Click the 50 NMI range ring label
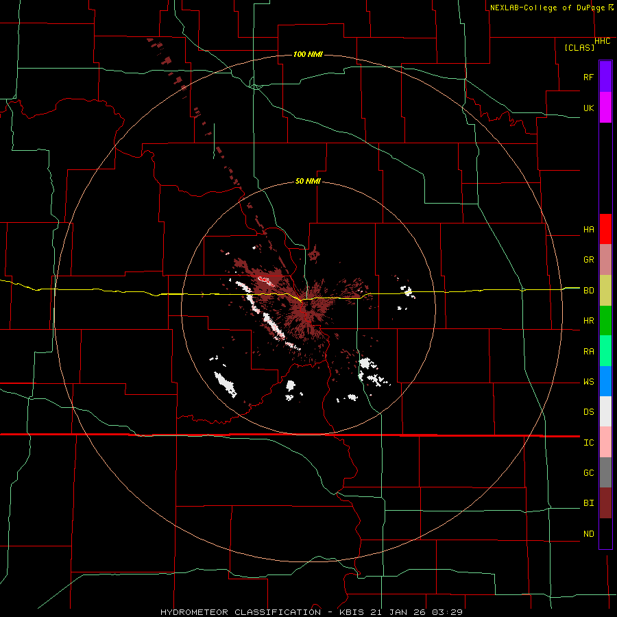Screen dimensions: 617x617 click(308, 181)
